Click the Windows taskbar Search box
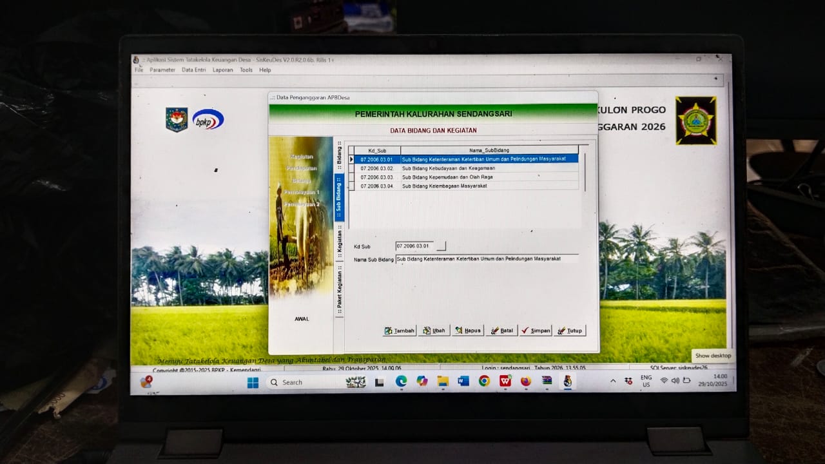Viewport: 825px width, 464px height. point(303,382)
